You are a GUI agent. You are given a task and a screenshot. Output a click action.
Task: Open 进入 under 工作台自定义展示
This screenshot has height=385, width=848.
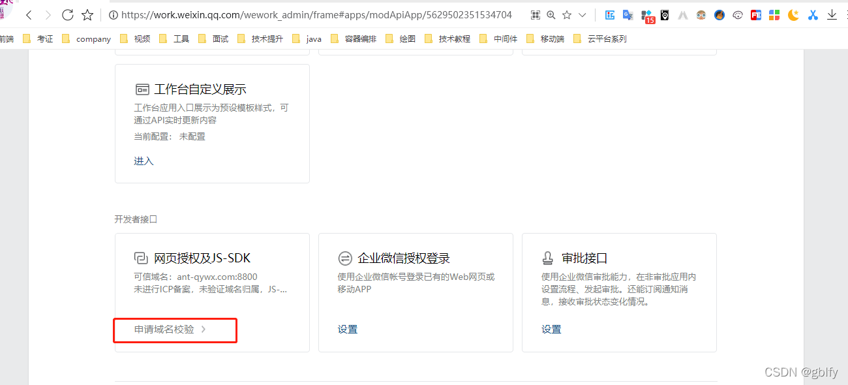pyautogui.click(x=143, y=161)
